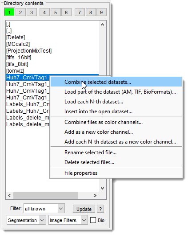Click the horizontal scrollbar thumb
This screenshot has height=235, width=188.
click(x=46, y=195)
